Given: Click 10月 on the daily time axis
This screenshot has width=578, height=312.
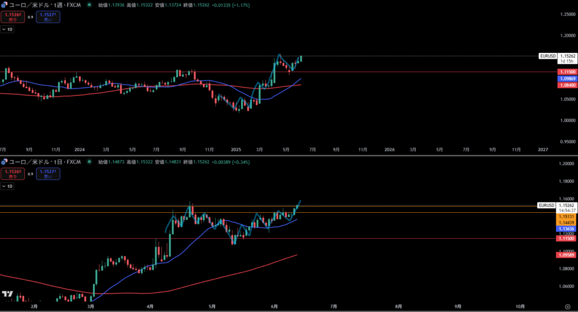Looking at the screenshot, I should click(x=520, y=306).
